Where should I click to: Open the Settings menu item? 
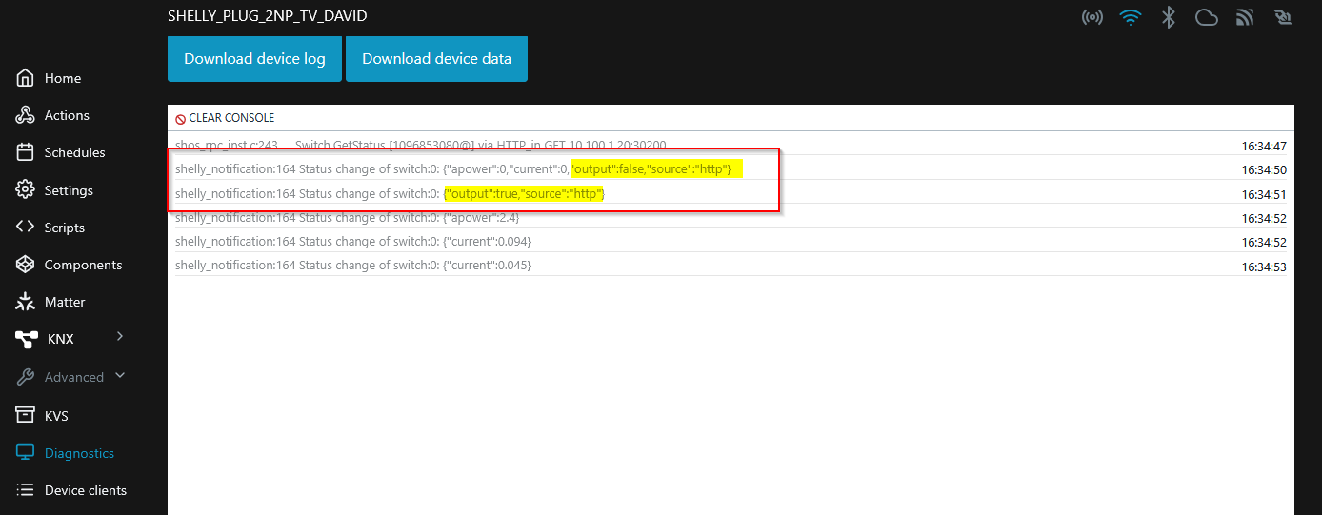pos(69,190)
